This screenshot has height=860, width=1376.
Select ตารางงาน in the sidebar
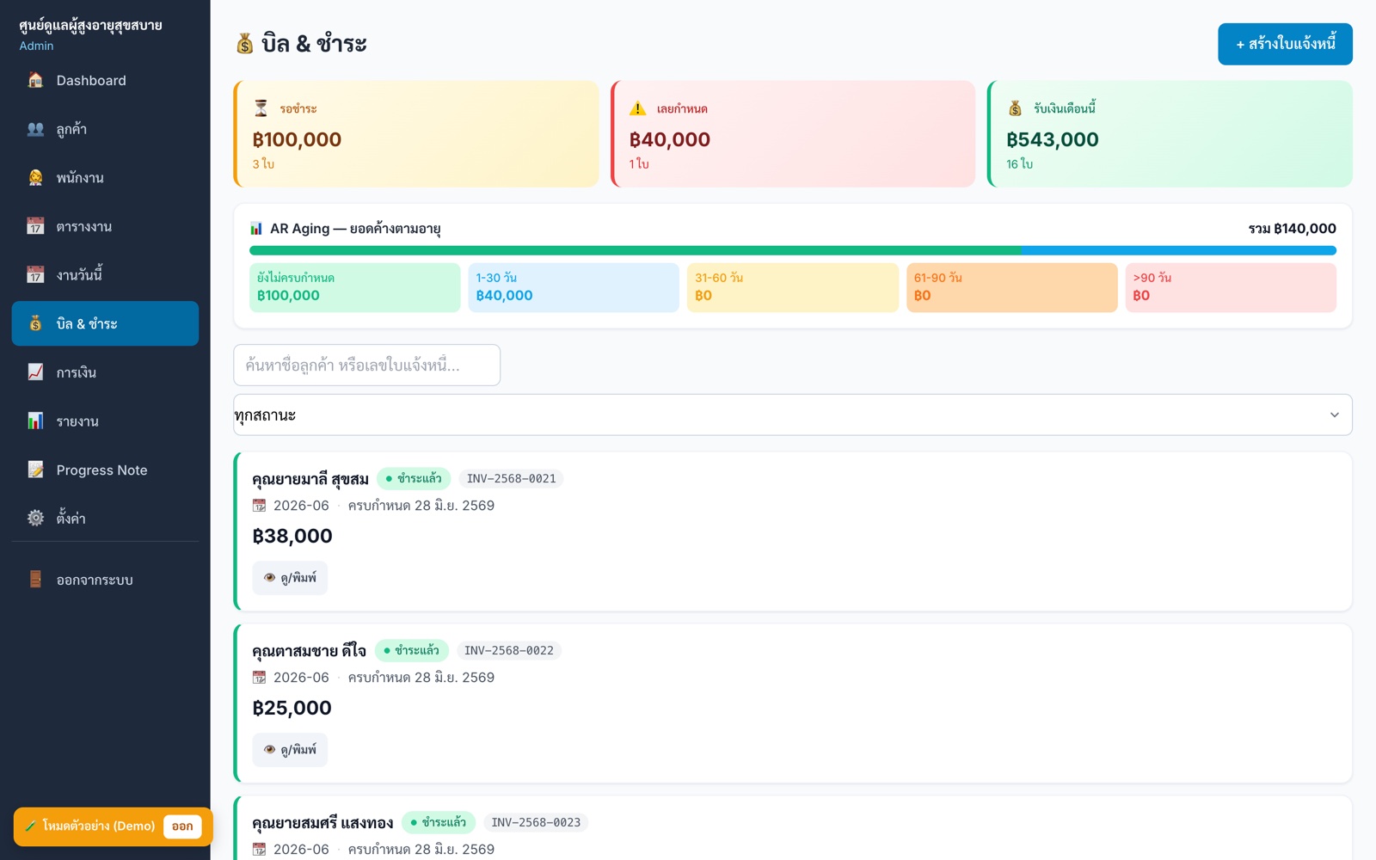[x=105, y=226]
